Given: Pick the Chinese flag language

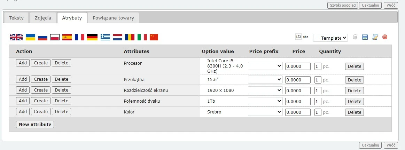Looking at the screenshot, I should pos(154,37).
